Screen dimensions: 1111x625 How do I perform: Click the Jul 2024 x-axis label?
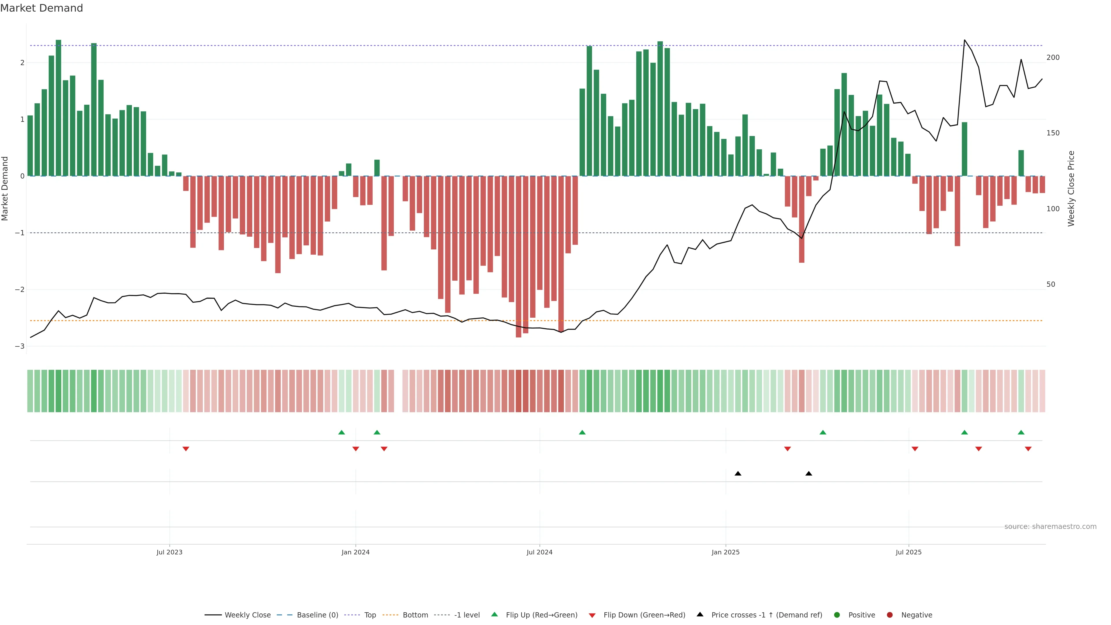(540, 552)
